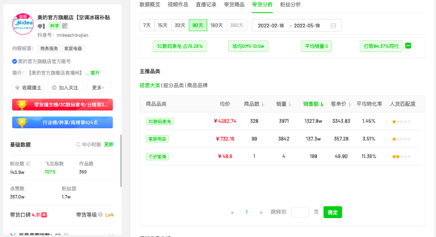The width and height of the screenshot is (436, 237).
Task: Click the 场均GMV 10.5w tag
Action: pyautogui.click(x=248, y=46)
